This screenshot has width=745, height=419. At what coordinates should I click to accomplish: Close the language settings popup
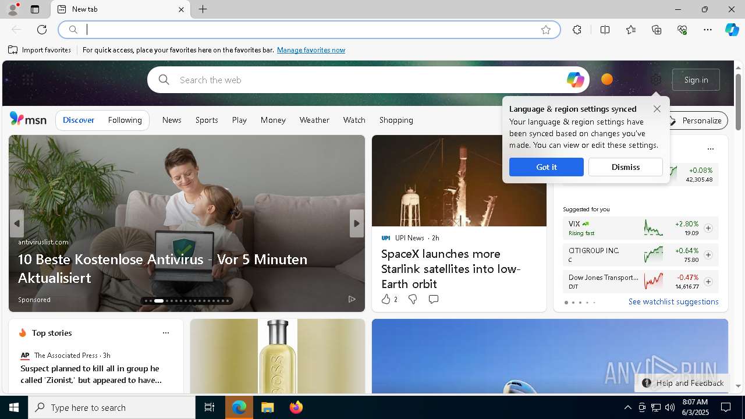coord(657,109)
